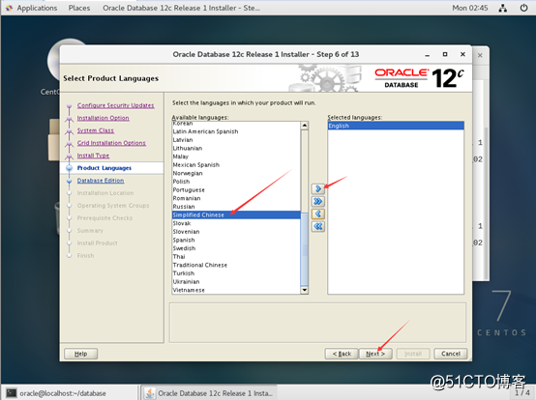Image resolution: width=536 pixels, height=400 pixels.
Task: Select Latin American Spanish in the list
Action: pyautogui.click(x=236, y=131)
